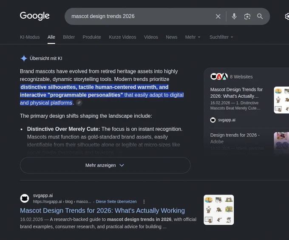
Task: Open settings gear icon beside search bar
Action: click(x=287, y=17)
